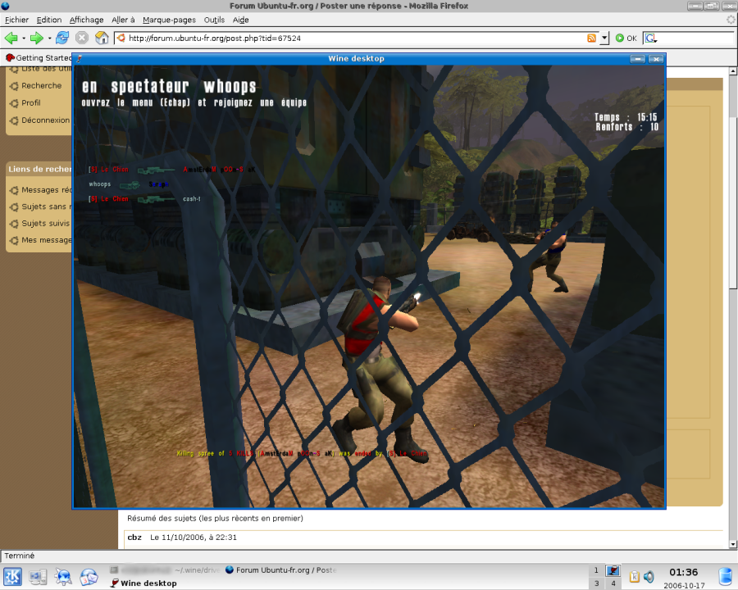This screenshot has height=590, width=738.
Task: Open the cbz topic link in the summary
Action: [x=133, y=537]
